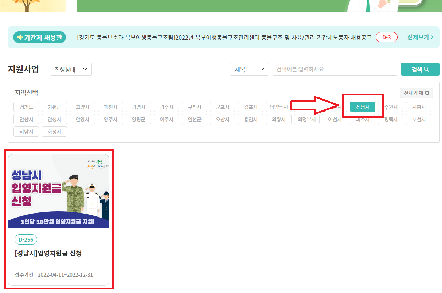Select the 양주시 region chip
This screenshot has height=293, width=442.
(x=110, y=119)
